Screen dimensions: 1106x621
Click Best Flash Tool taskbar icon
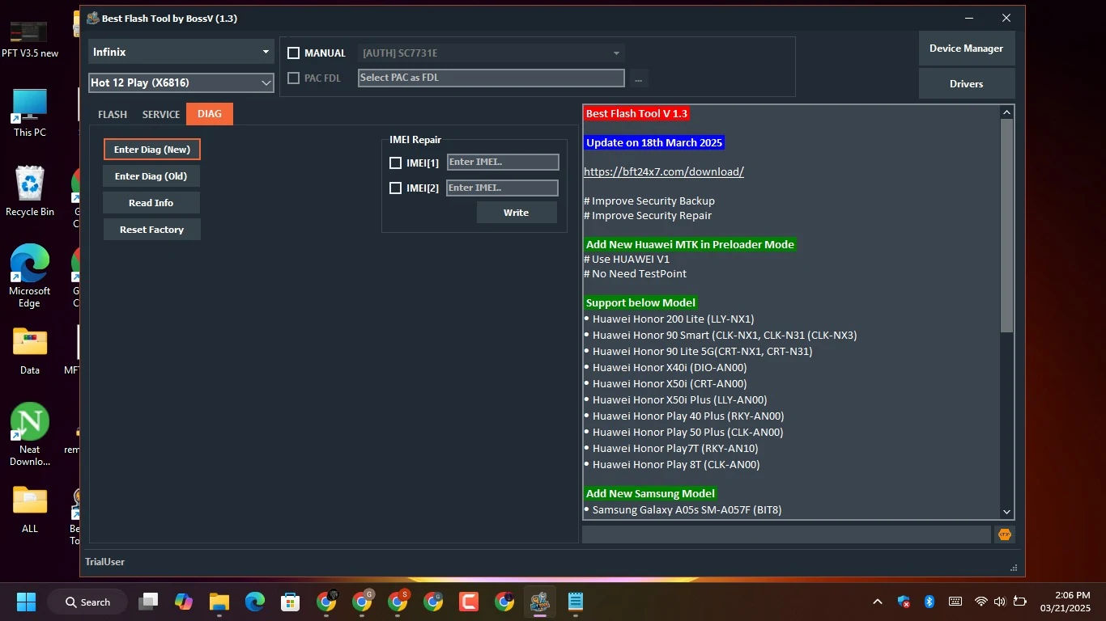coord(540,602)
